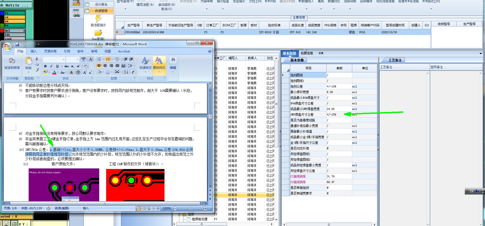Click the Cut scissors icon

tap(37, 59)
